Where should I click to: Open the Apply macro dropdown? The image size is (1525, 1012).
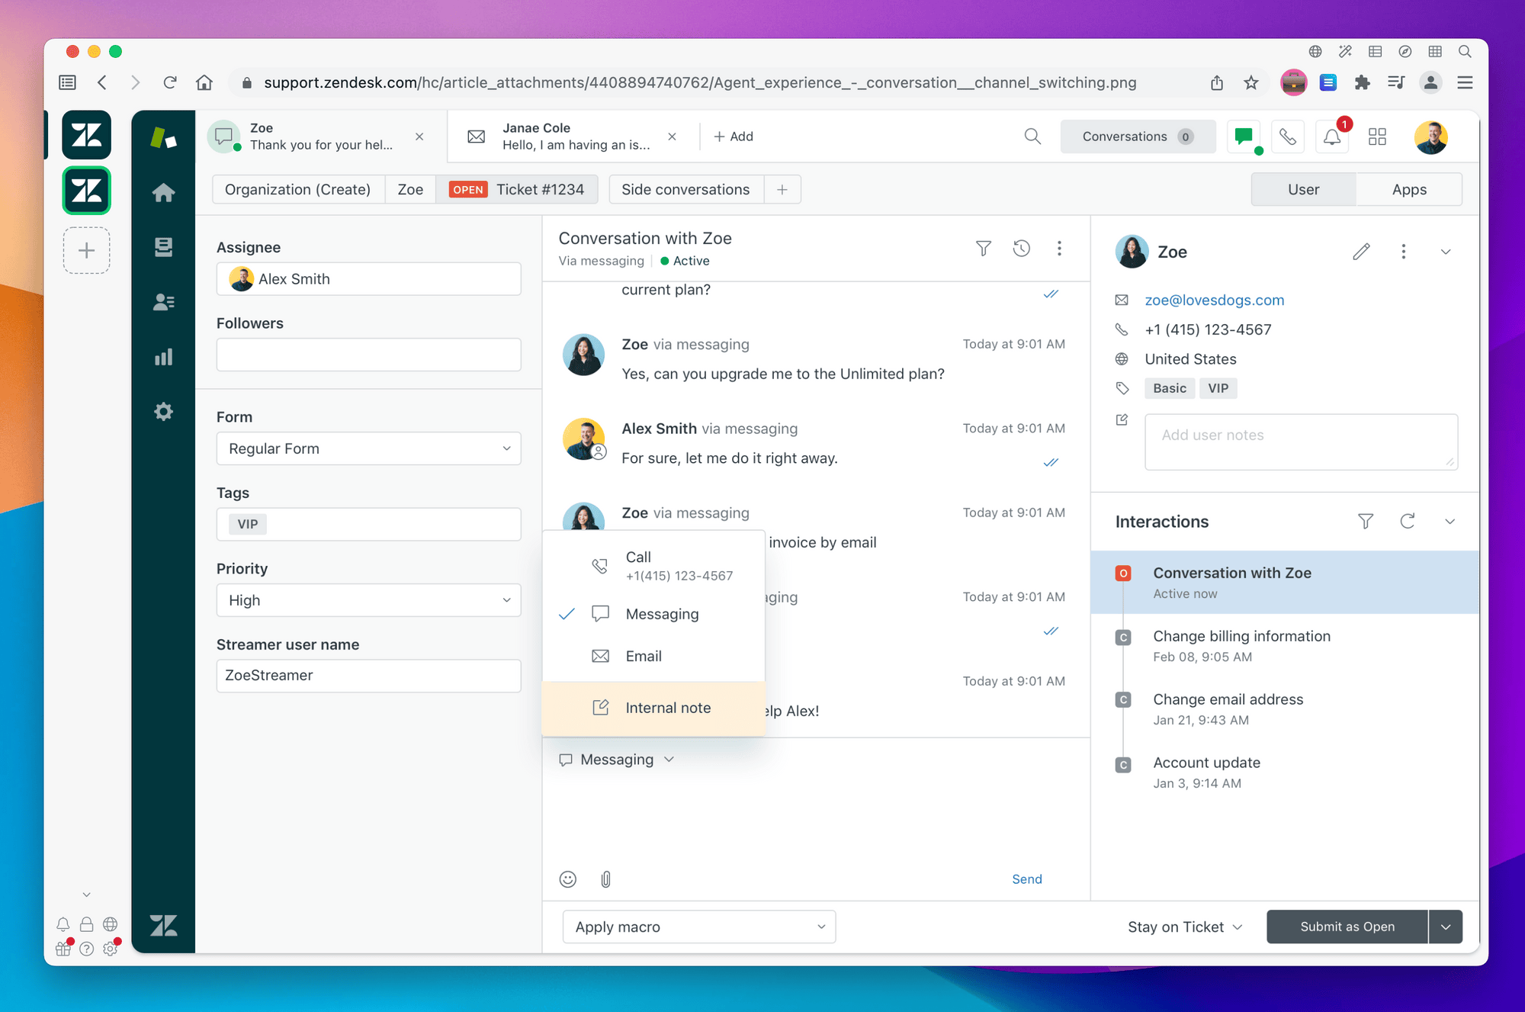pos(698,927)
